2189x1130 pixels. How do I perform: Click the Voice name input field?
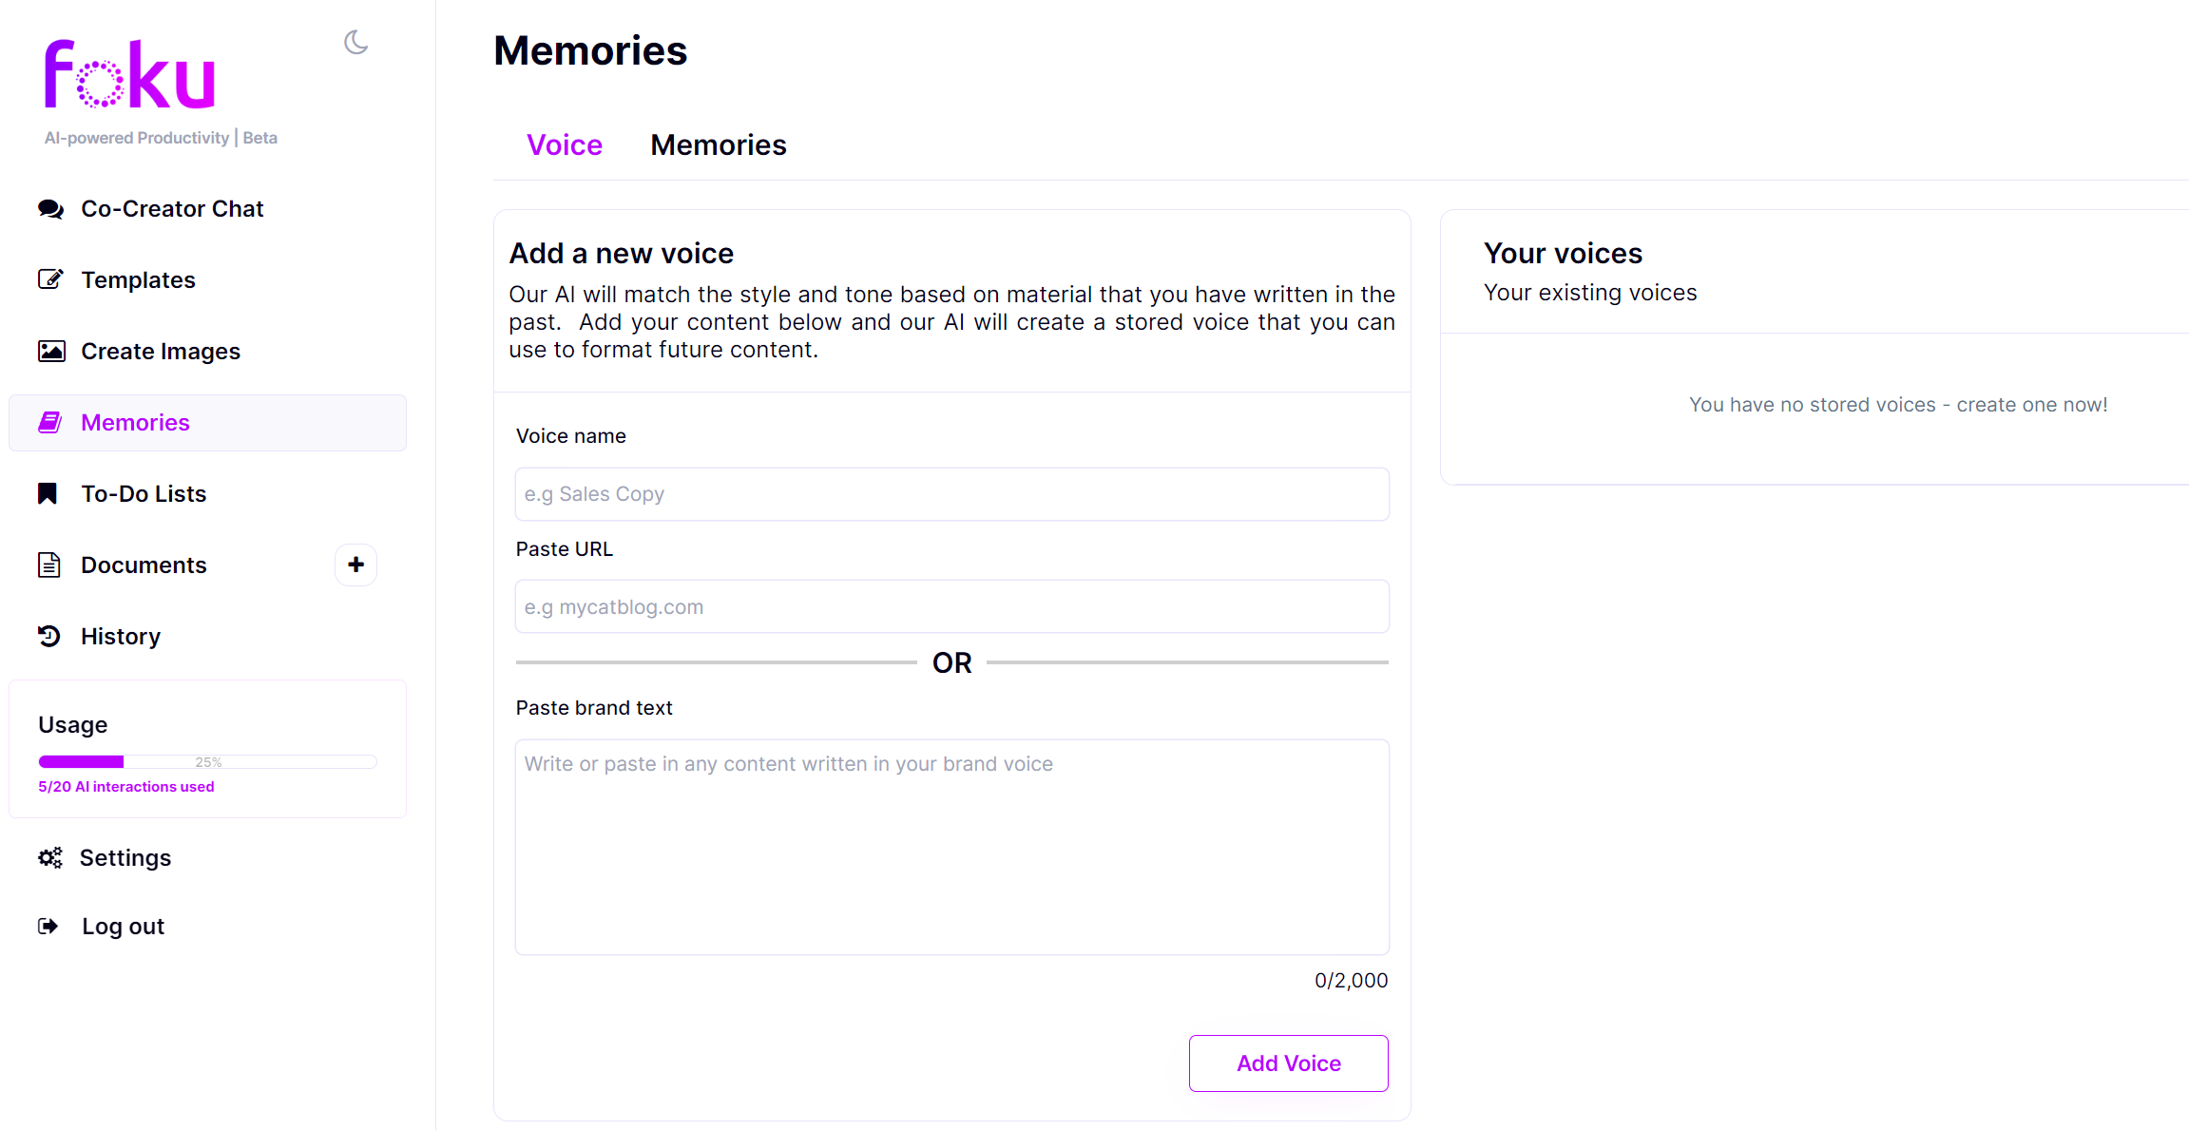(x=951, y=494)
